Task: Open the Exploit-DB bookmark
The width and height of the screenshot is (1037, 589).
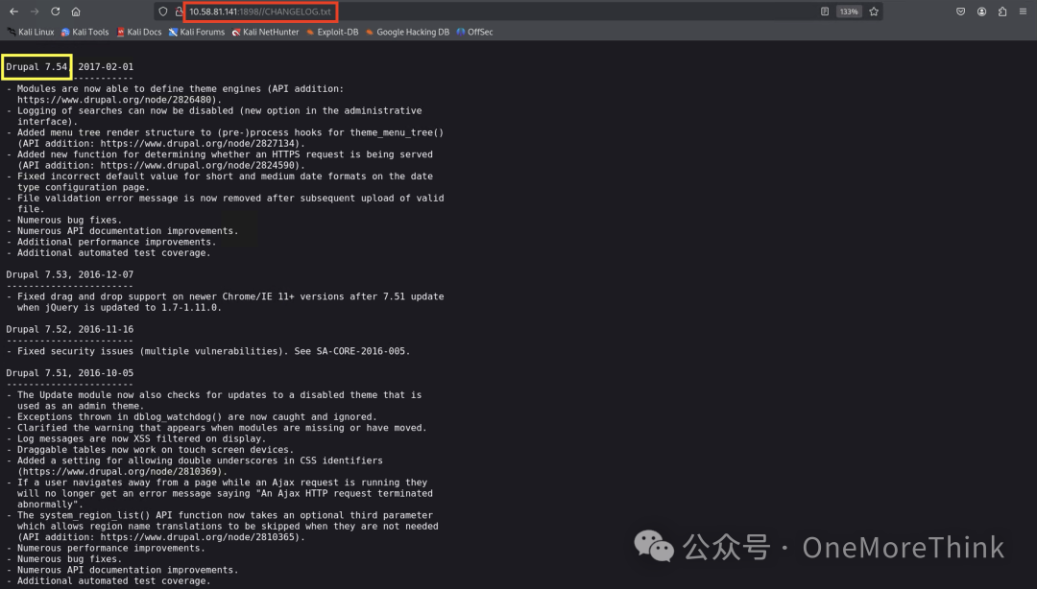Action: point(332,32)
